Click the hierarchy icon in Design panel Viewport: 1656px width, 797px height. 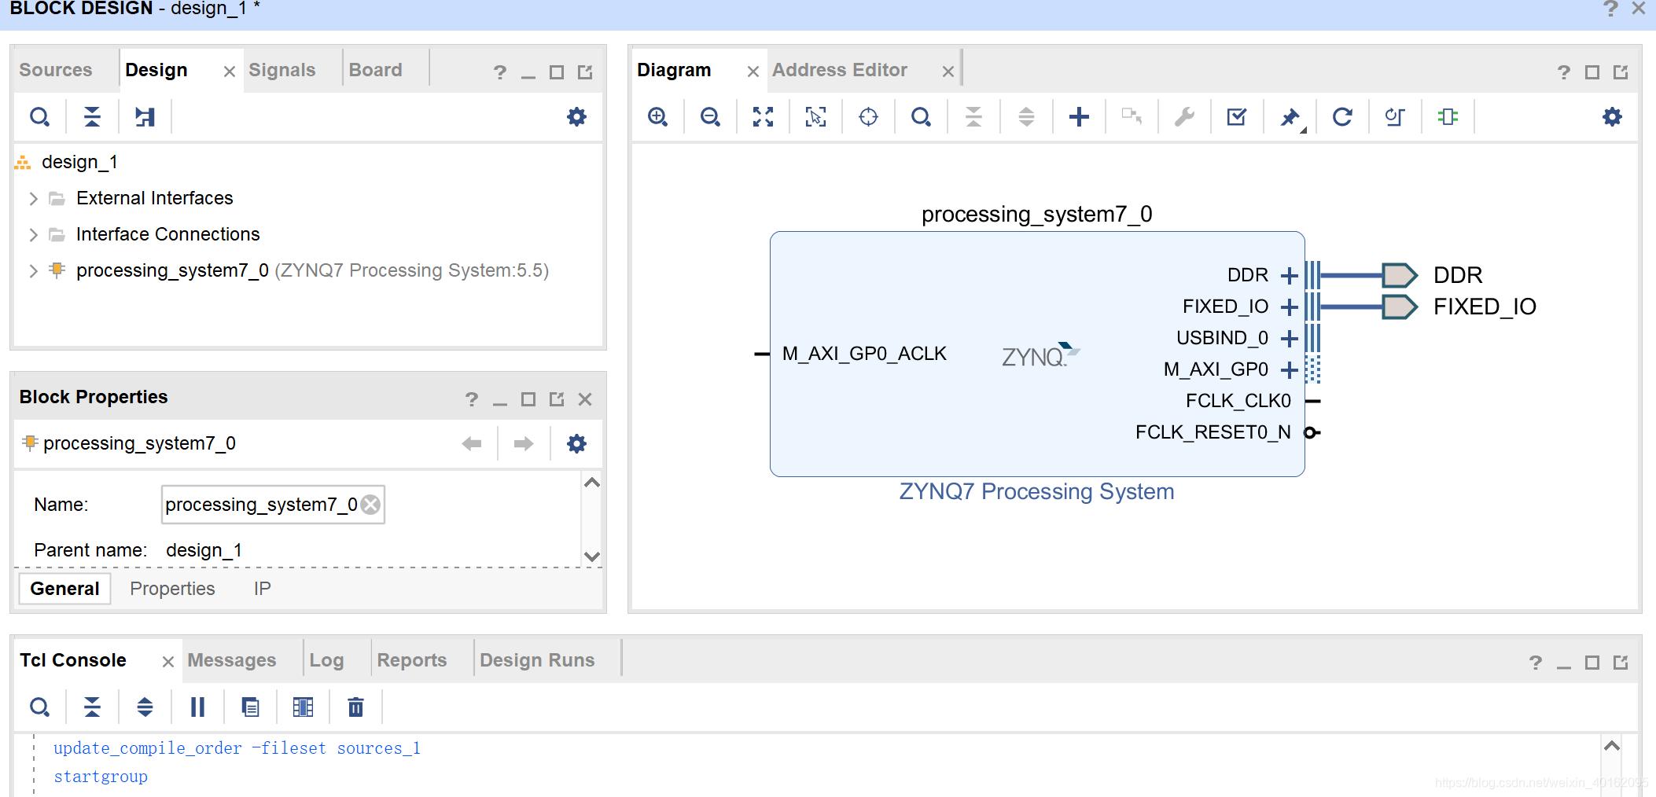tap(145, 117)
